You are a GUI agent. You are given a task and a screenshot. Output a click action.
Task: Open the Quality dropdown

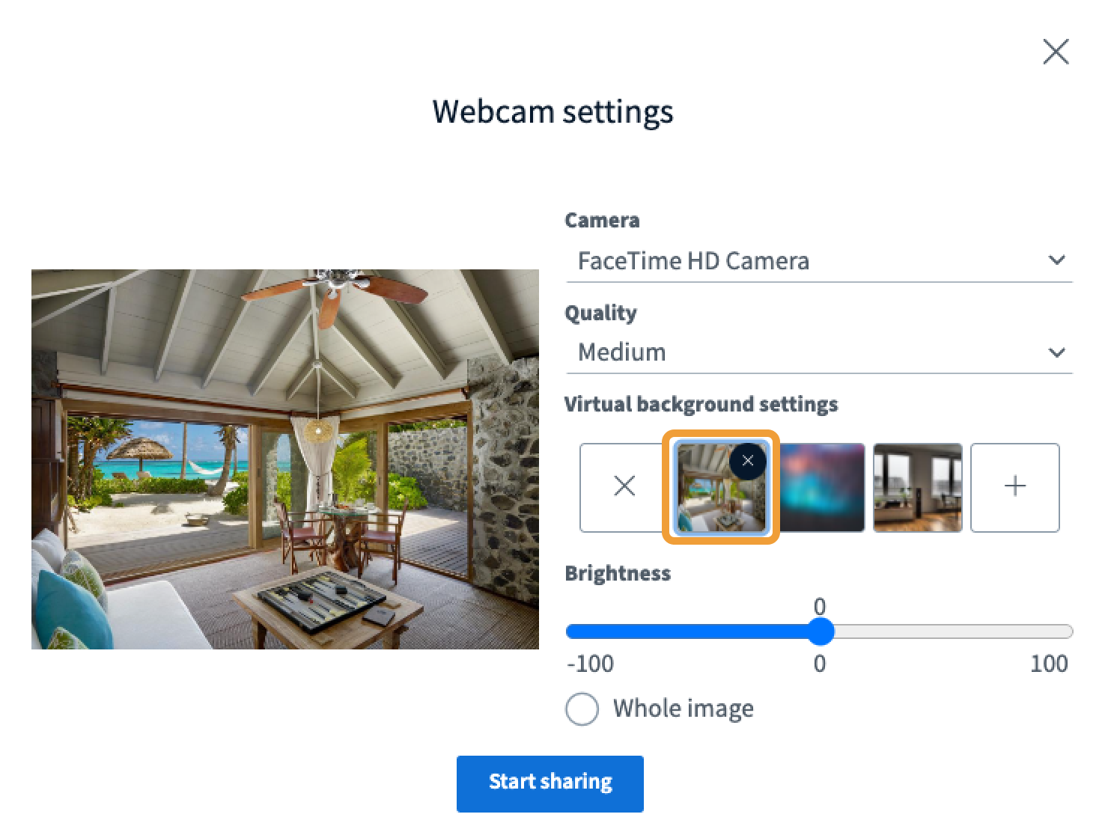tap(819, 352)
